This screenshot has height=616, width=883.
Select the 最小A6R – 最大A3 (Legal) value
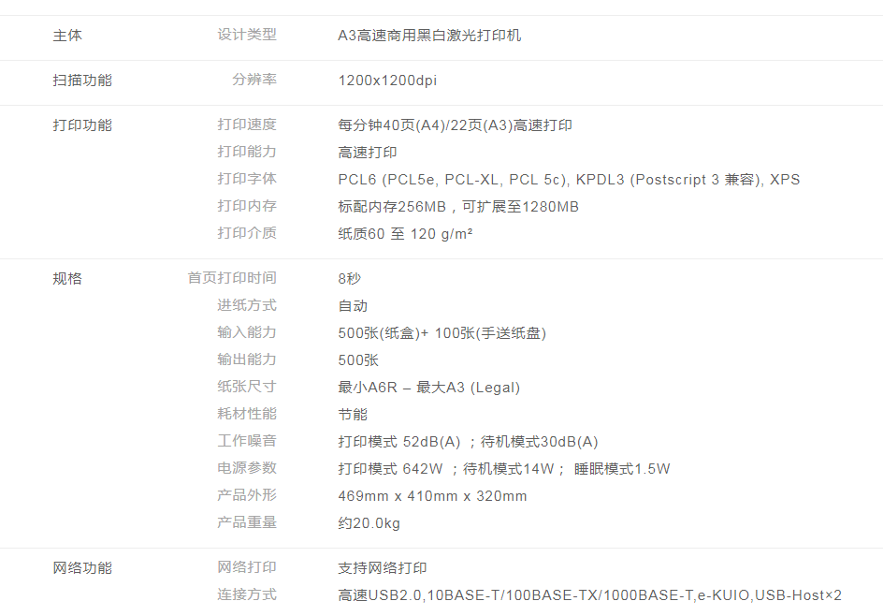[428, 388]
